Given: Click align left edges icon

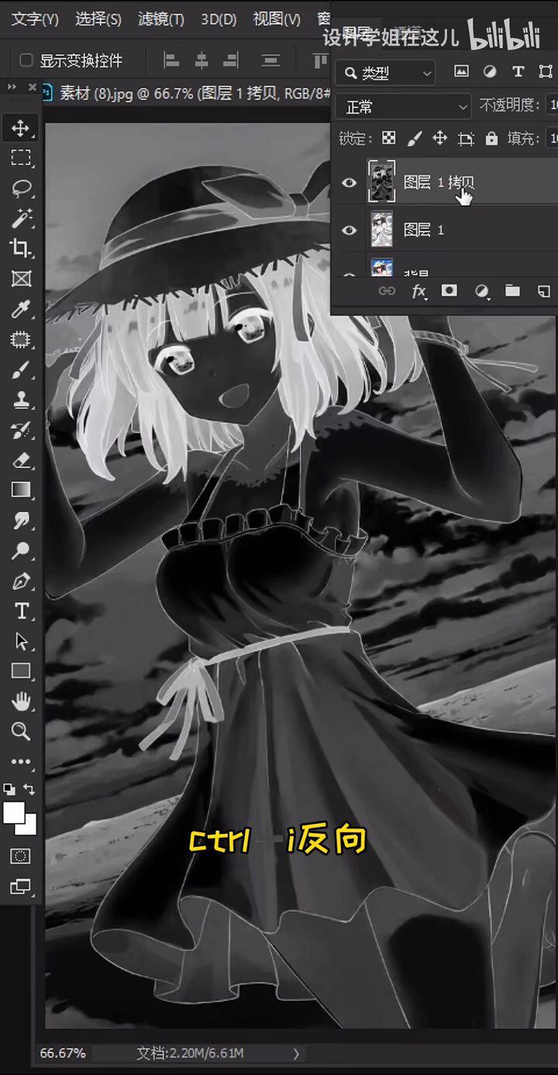Looking at the screenshot, I should tap(171, 60).
